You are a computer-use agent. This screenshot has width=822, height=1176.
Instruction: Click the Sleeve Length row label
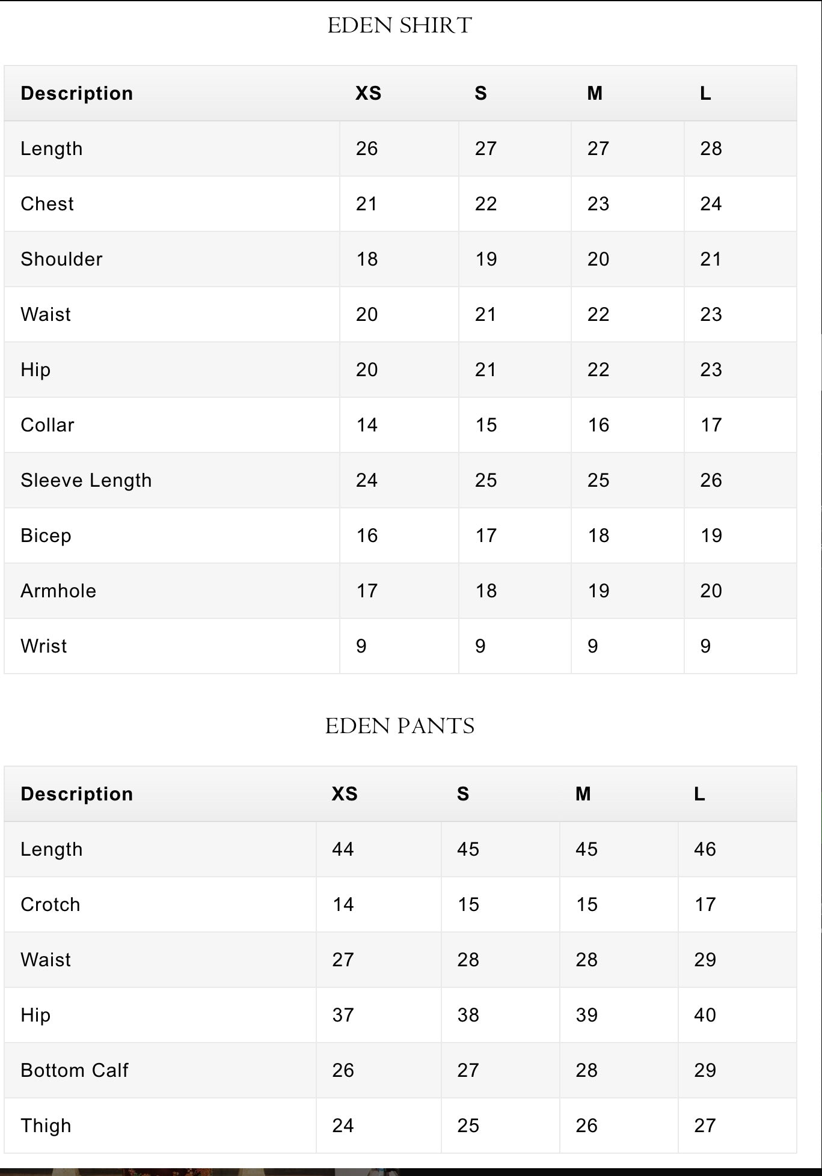[x=86, y=480]
